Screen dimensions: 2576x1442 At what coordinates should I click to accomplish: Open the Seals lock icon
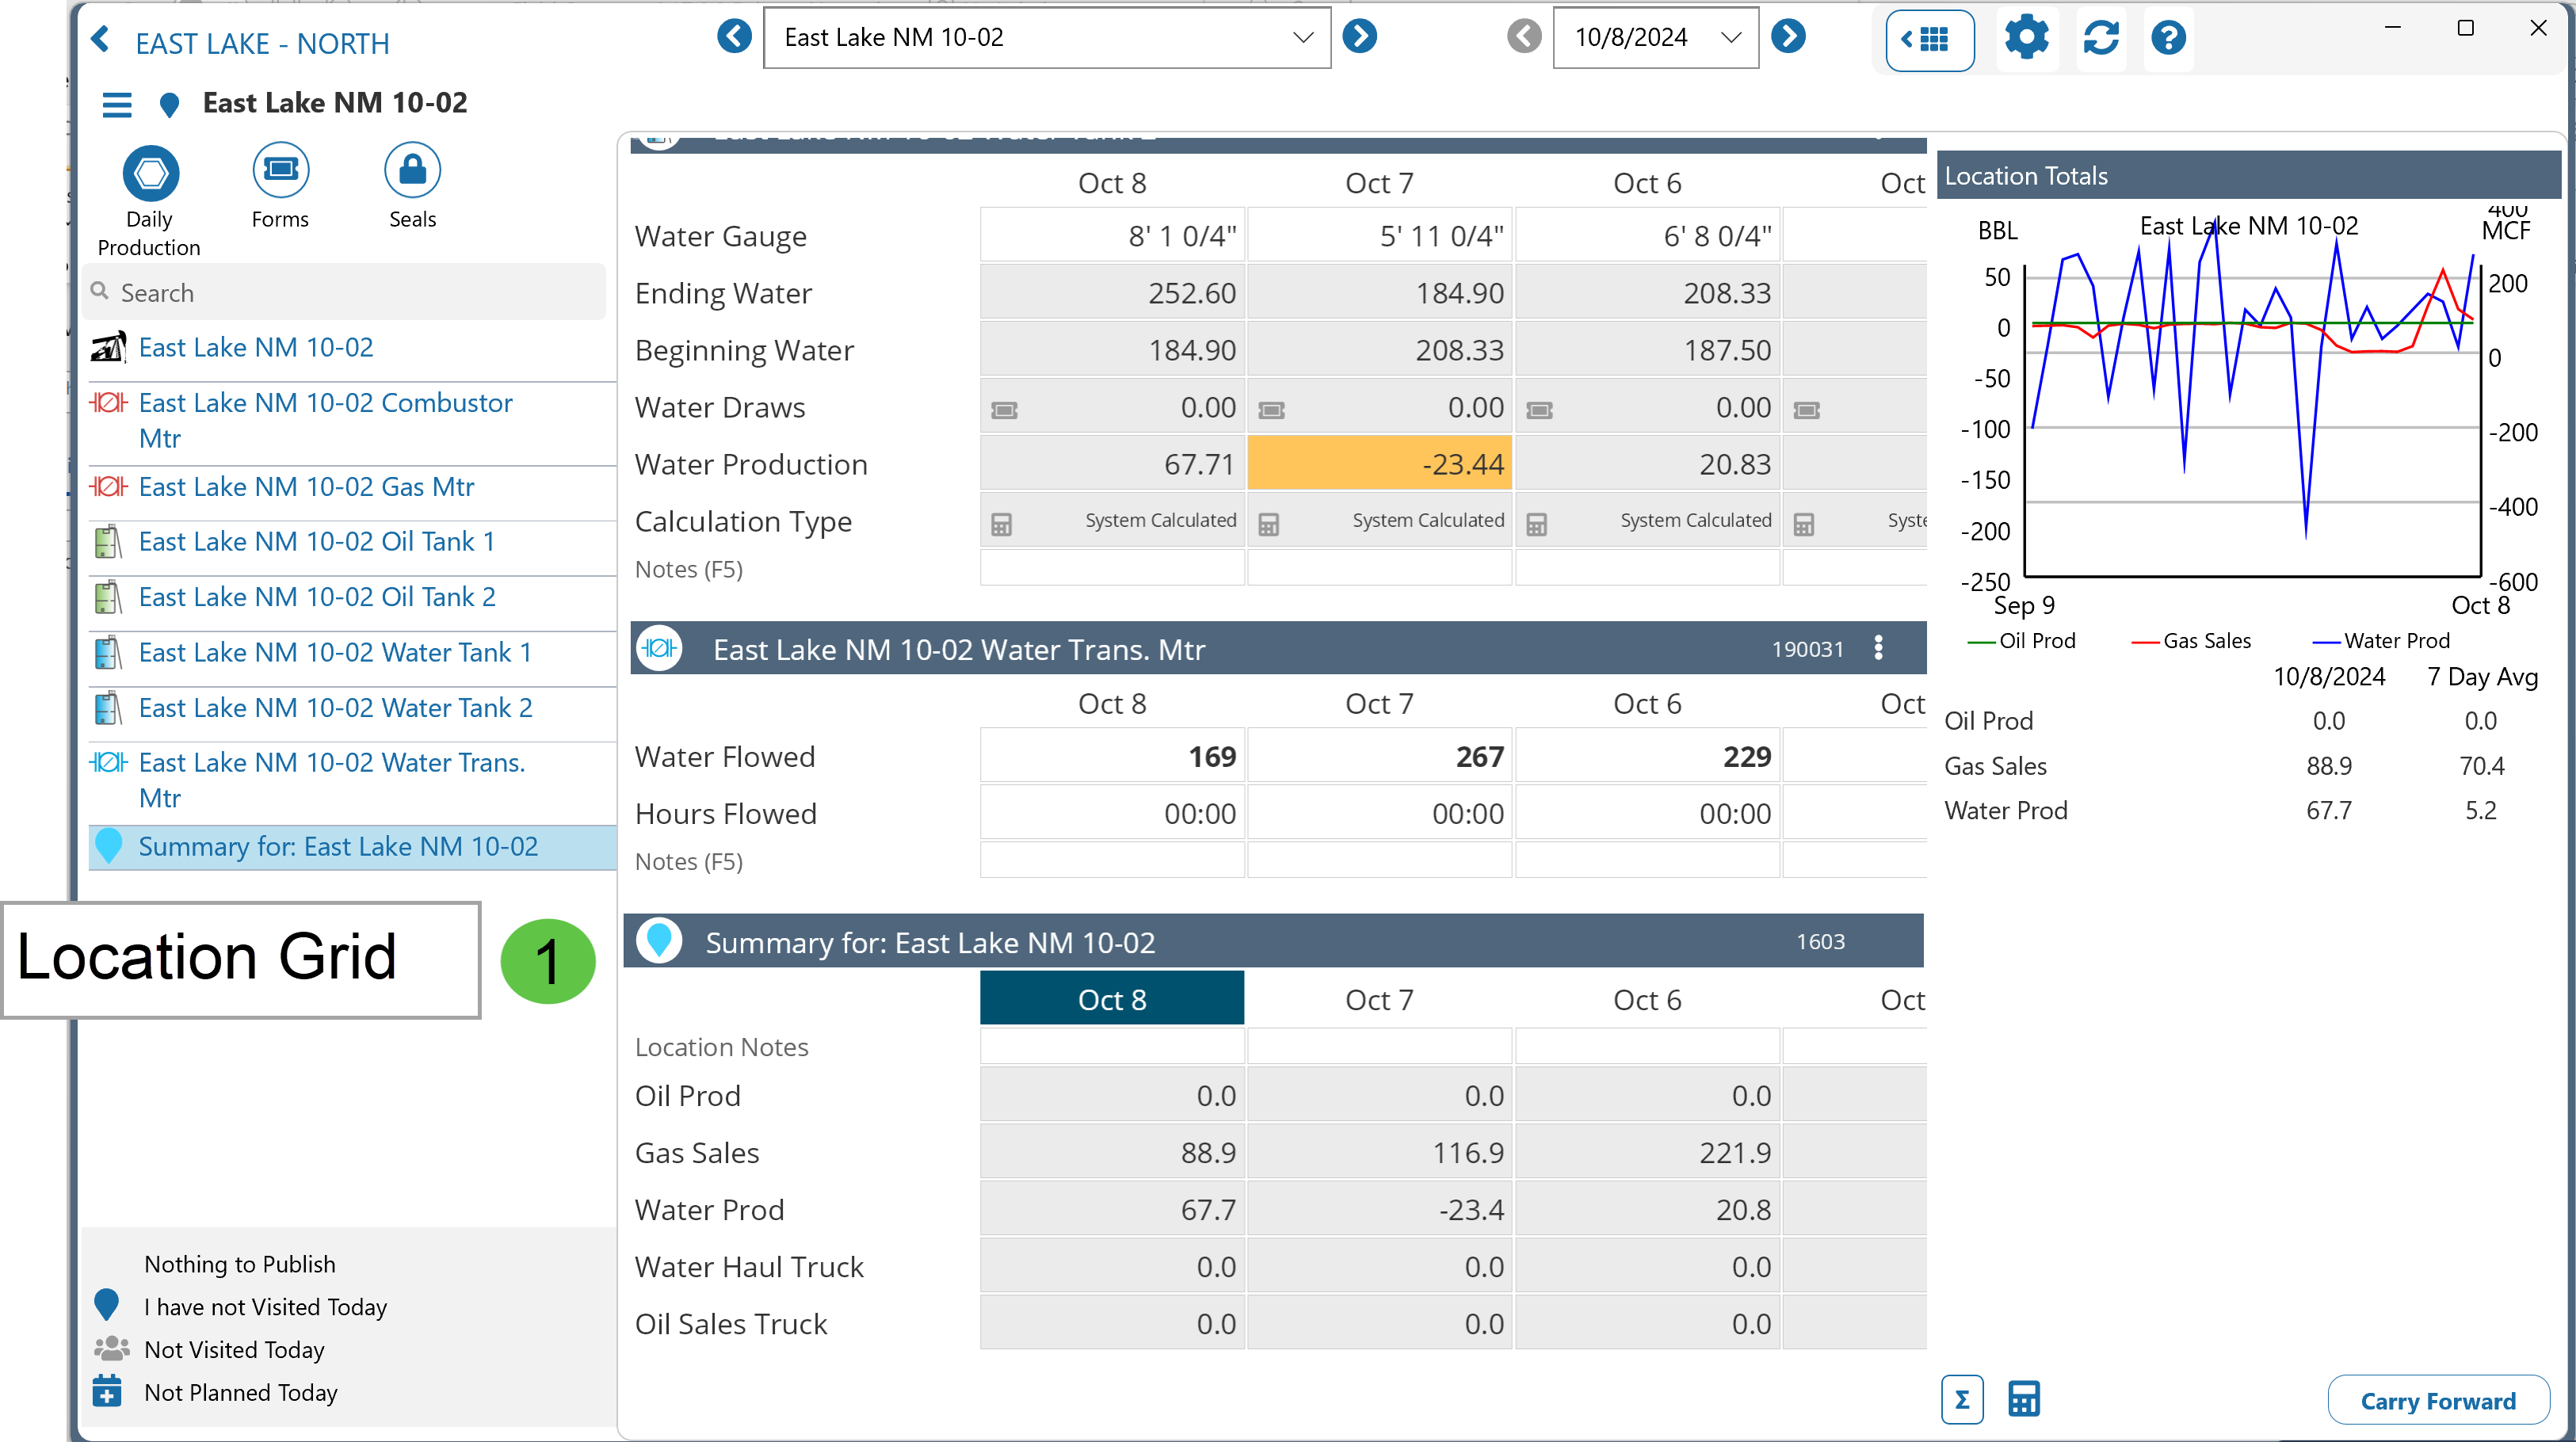click(412, 171)
